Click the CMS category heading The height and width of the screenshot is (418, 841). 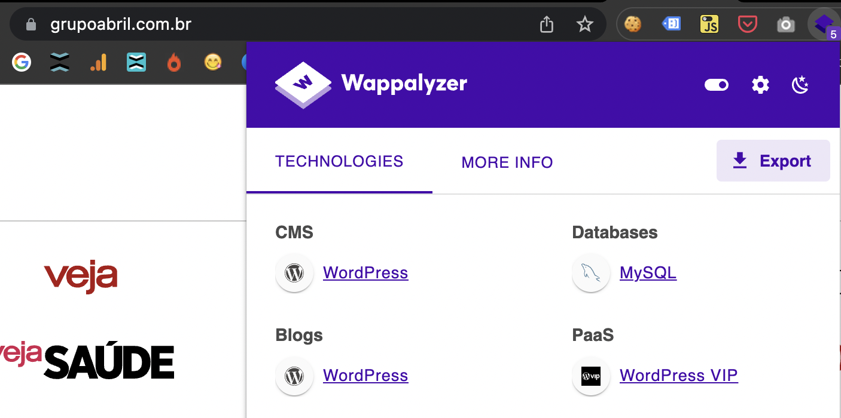[x=294, y=232]
